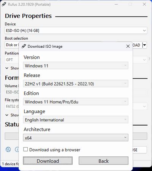Open the DOWNLOAD split arrow in Rufus window
This screenshot has height=171, width=152.
144,45
